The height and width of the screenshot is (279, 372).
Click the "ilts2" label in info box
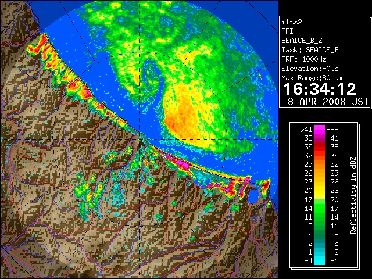292,22
